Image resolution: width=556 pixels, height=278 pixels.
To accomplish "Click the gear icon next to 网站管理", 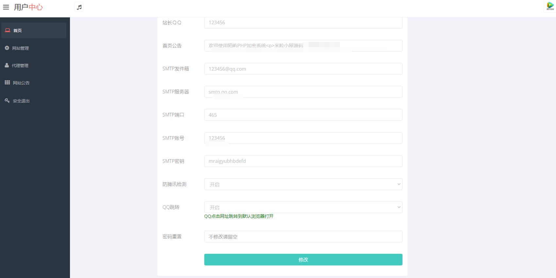I will coord(7,48).
